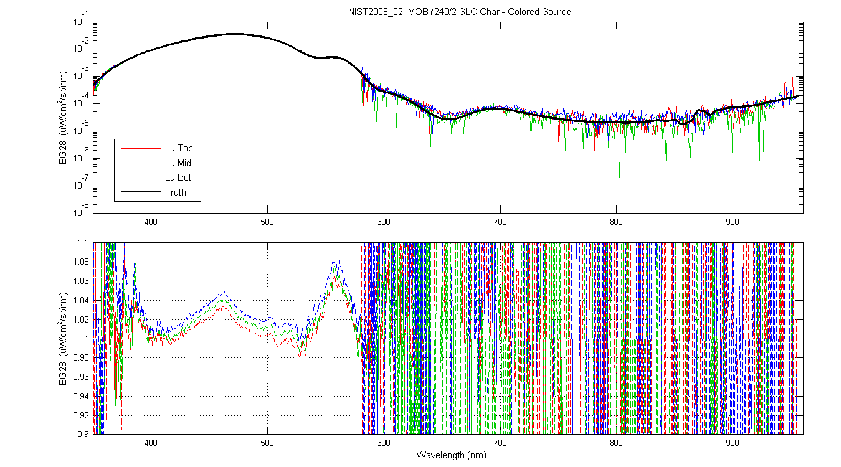This screenshot has height=467, width=841.
Task: Click the 900 tick label under lower plot
Action: (733, 442)
